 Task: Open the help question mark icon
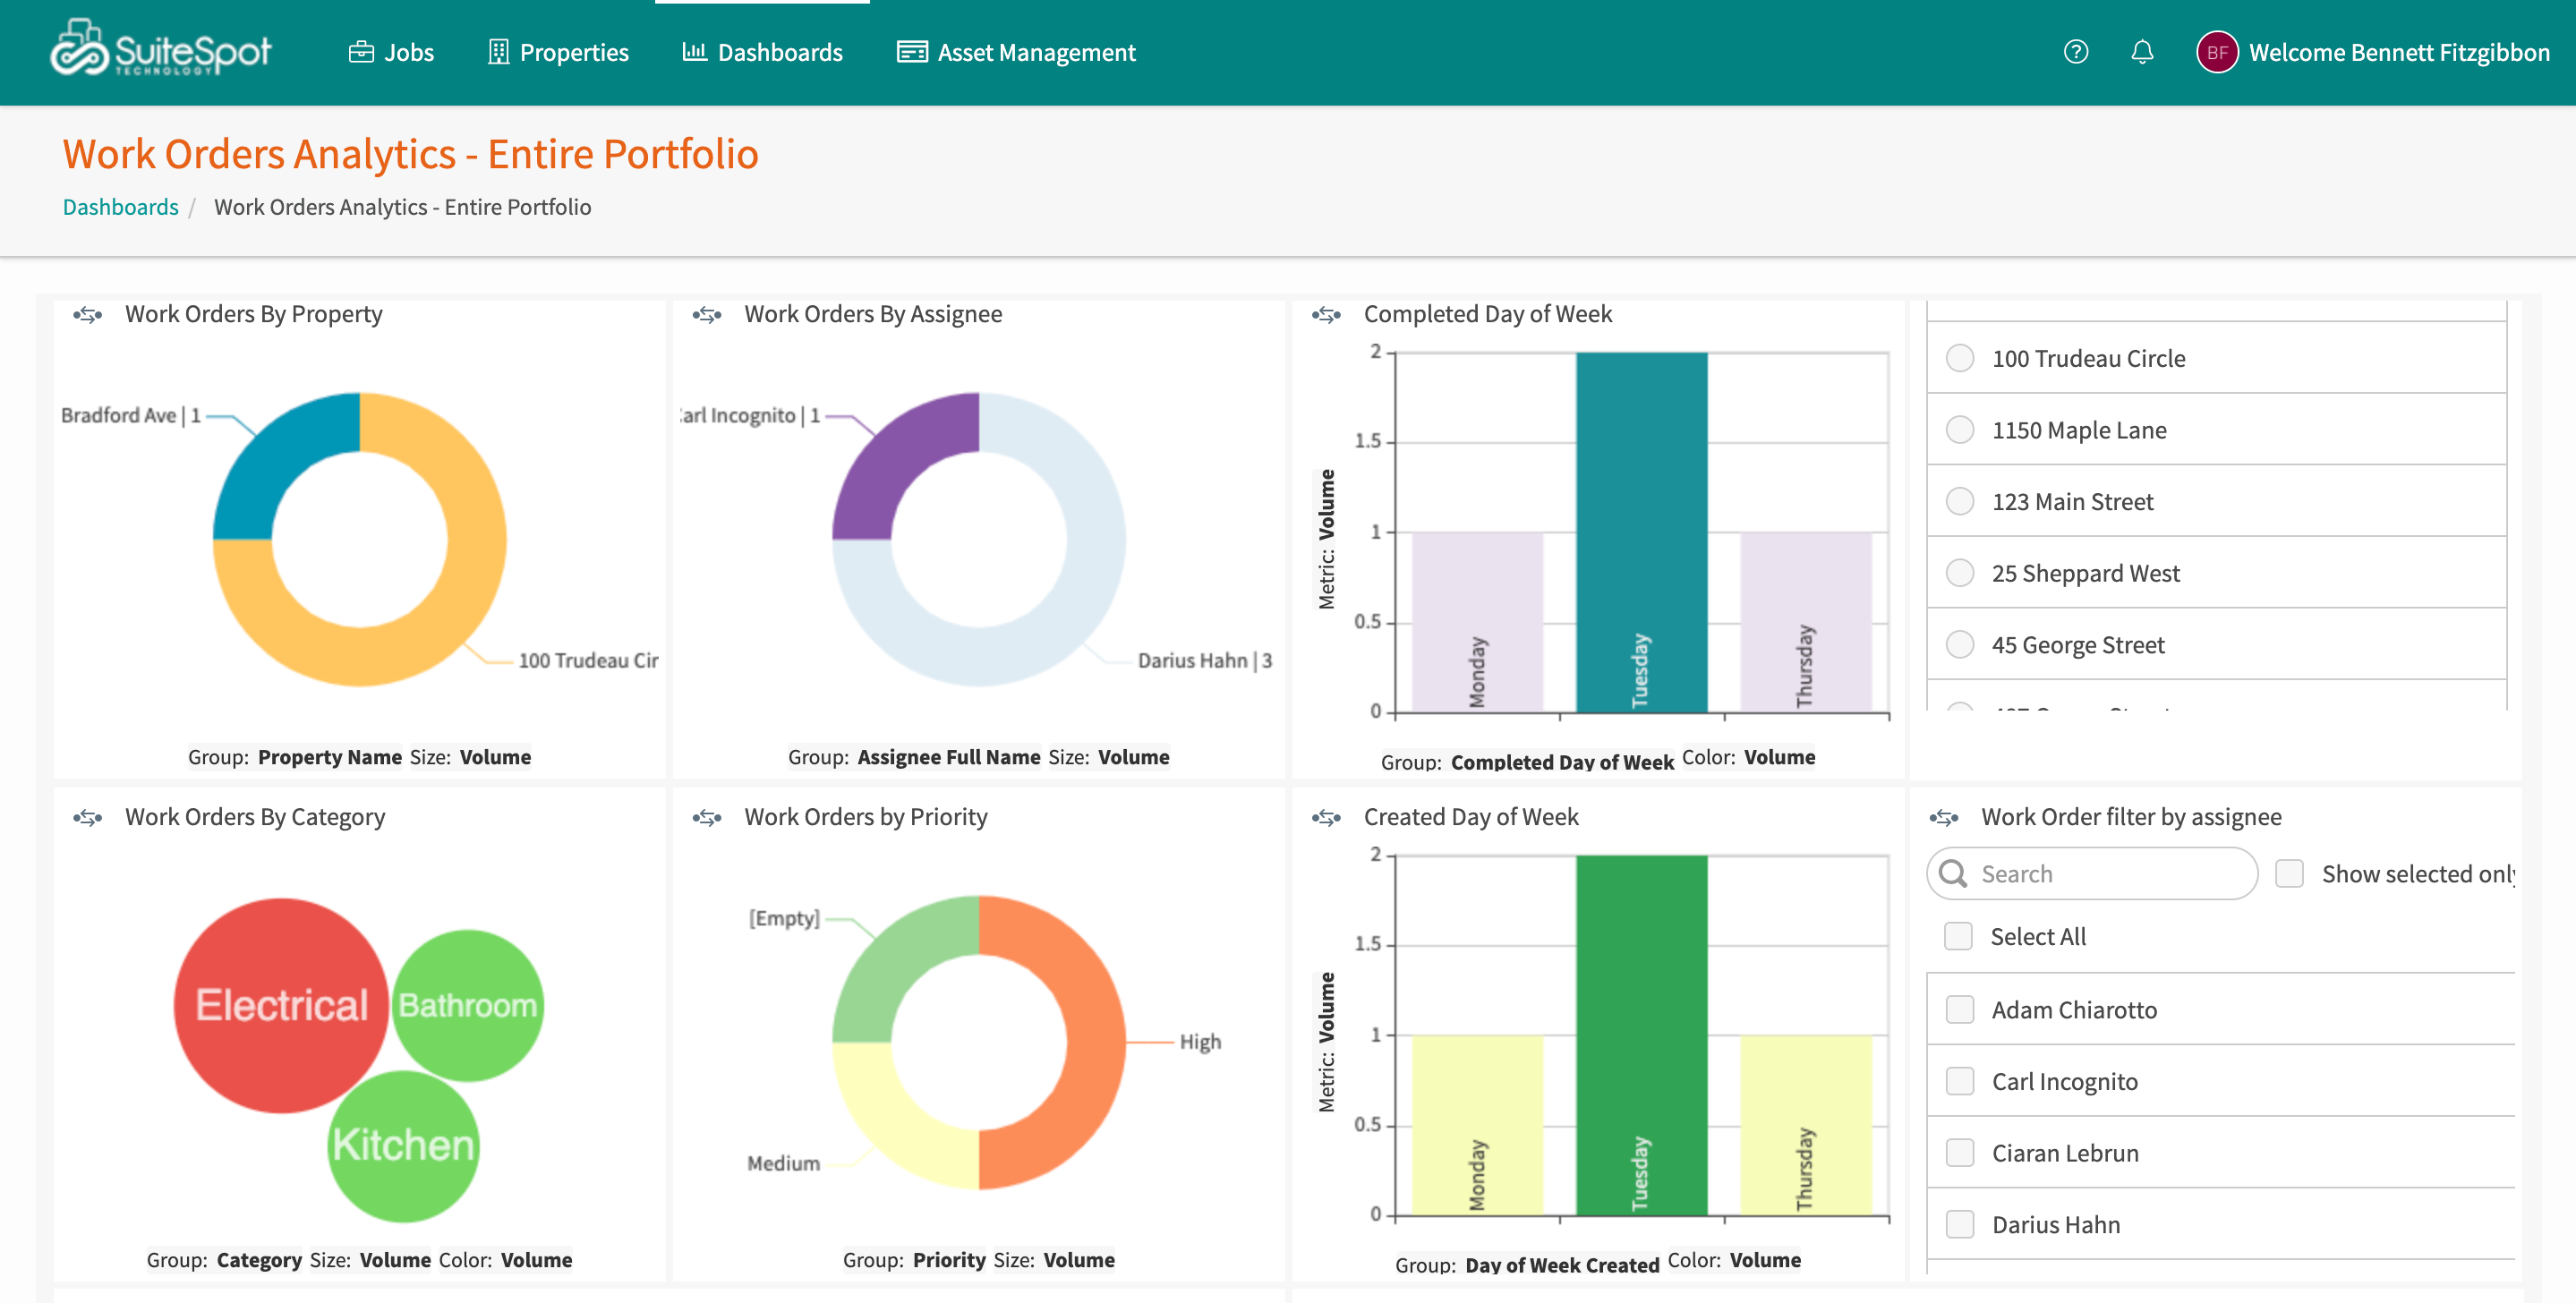[x=2076, y=52]
